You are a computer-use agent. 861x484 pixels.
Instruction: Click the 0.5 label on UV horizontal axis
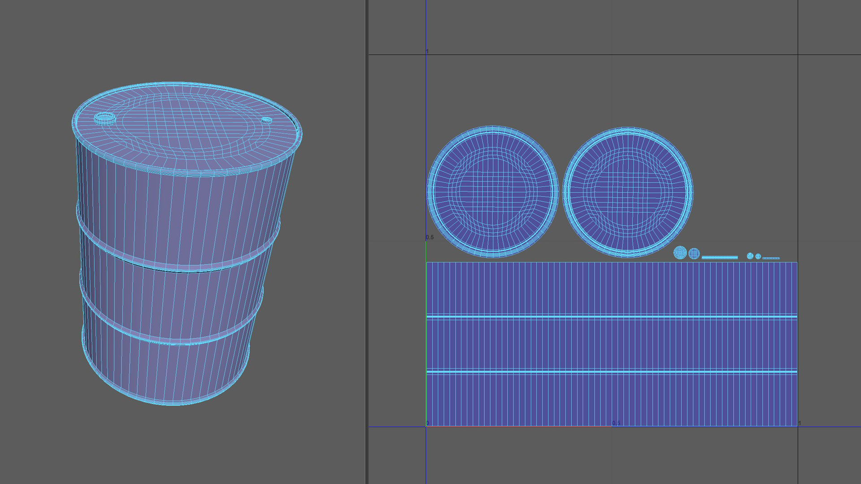(617, 423)
